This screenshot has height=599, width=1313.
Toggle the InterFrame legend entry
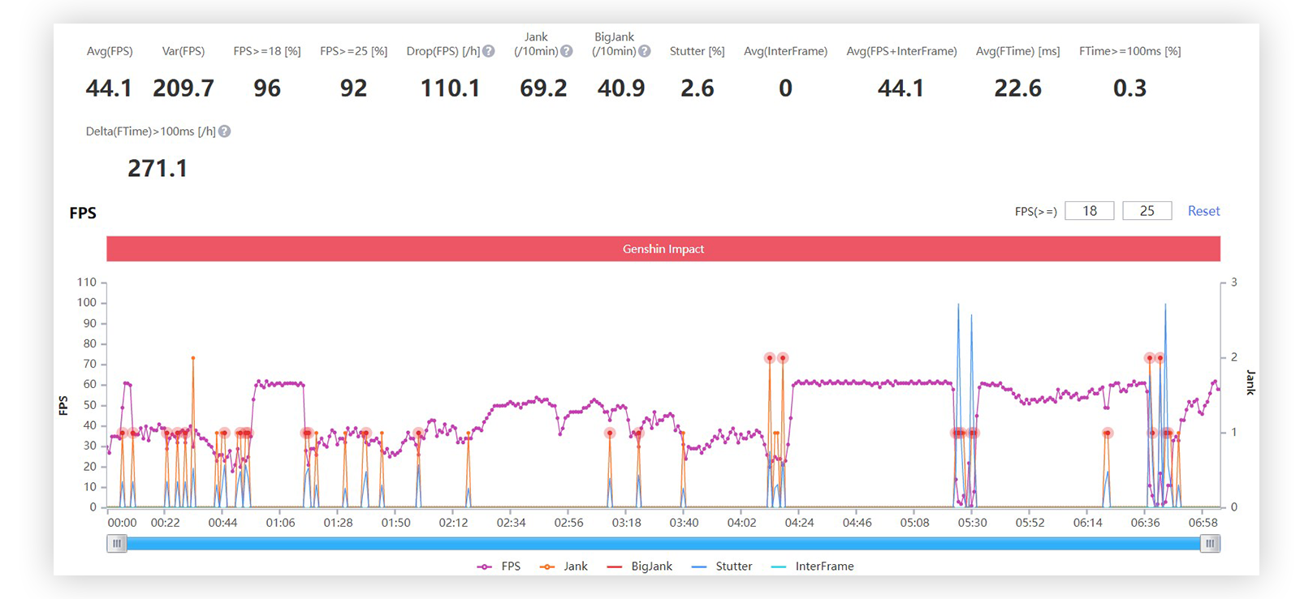pyautogui.click(x=812, y=567)
